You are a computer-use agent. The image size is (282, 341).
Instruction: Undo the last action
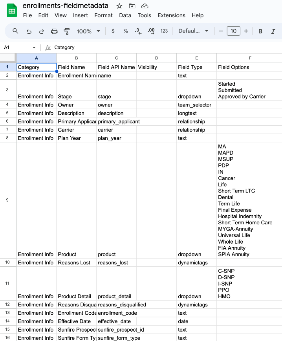click(29, 31)
